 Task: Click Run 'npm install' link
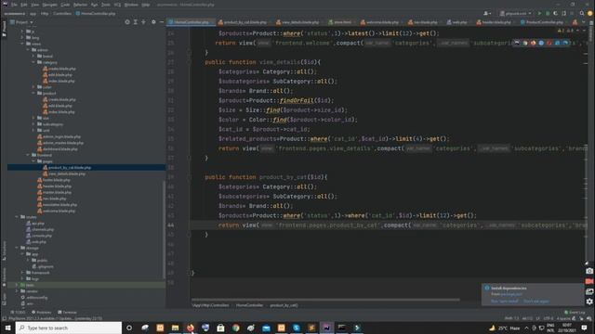[505, 302]
